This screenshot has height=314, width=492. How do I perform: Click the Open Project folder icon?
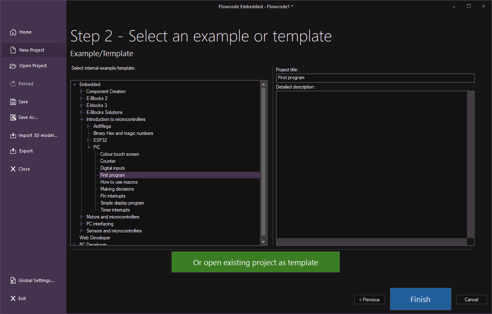(13, 66)
